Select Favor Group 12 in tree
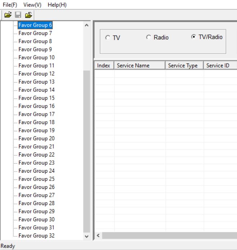This screenshot has height=250, width=237. pyautogui.click(x=36, y=74)
